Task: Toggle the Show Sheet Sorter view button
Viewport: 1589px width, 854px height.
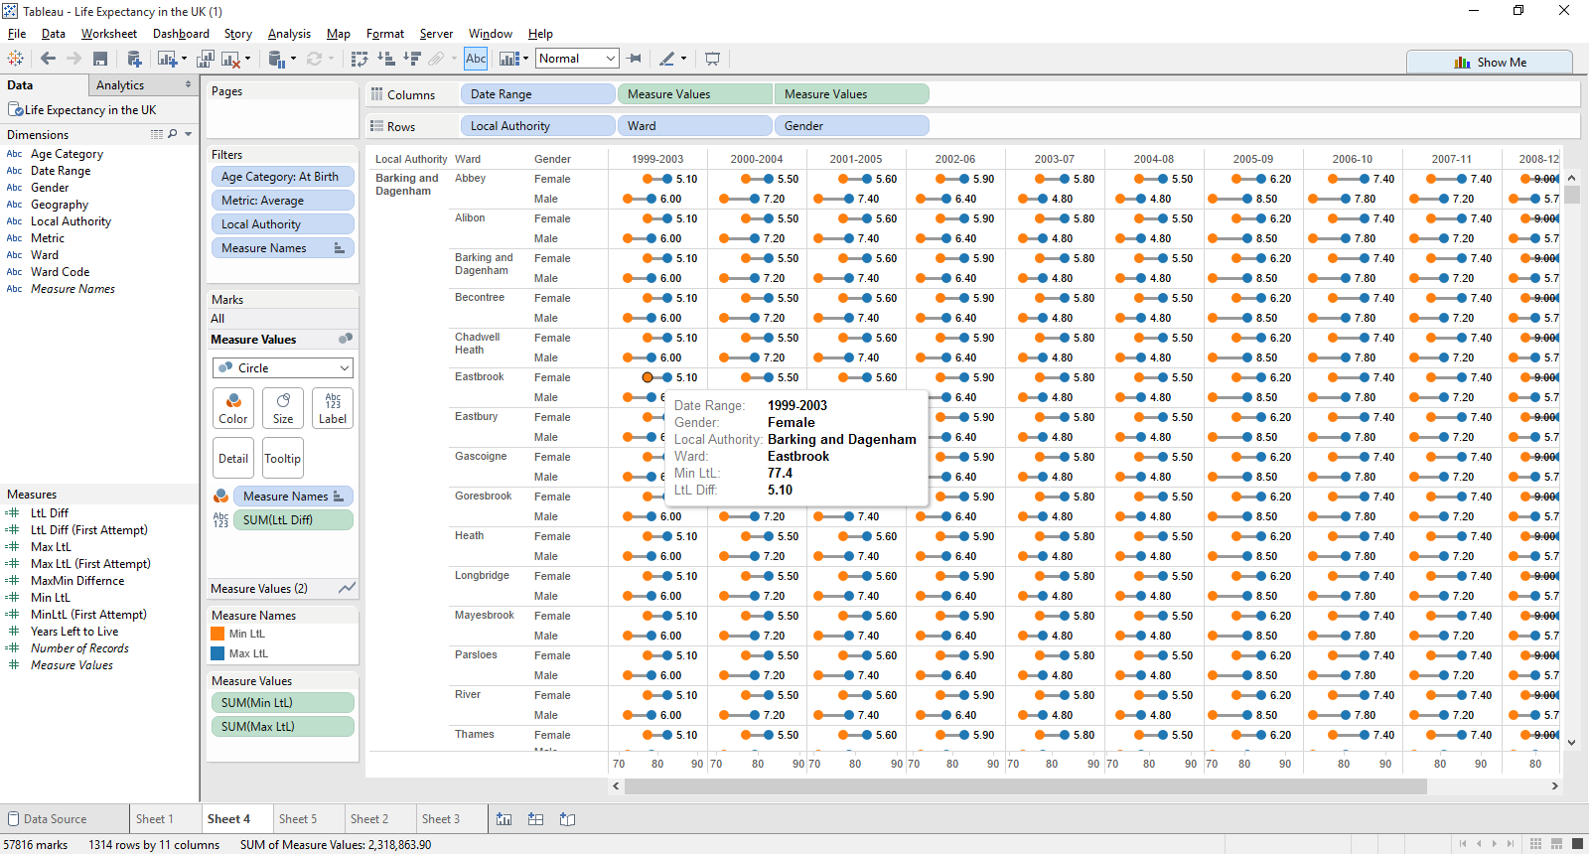Action: [1535, 844]
